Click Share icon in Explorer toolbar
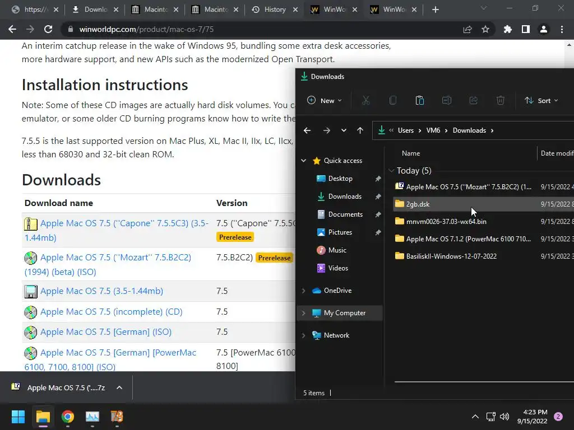Image resolution: width=574 pixels, height=430 pixels. coord(473,100)
